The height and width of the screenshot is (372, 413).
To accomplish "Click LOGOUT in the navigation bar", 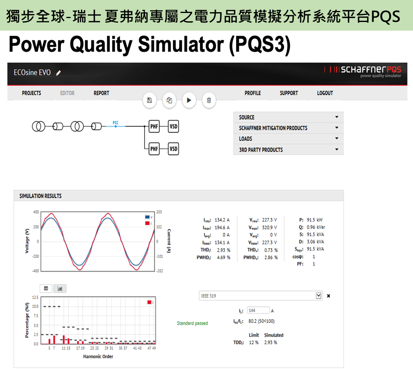I will pos(325,93).
